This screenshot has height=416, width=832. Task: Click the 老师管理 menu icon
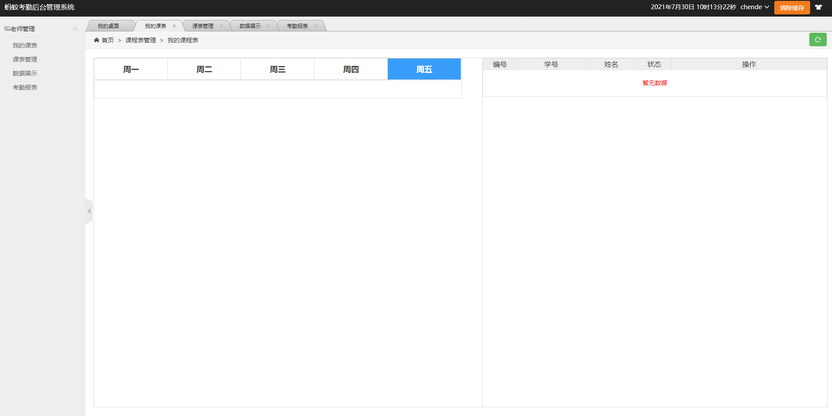click(x=7, y=29)
